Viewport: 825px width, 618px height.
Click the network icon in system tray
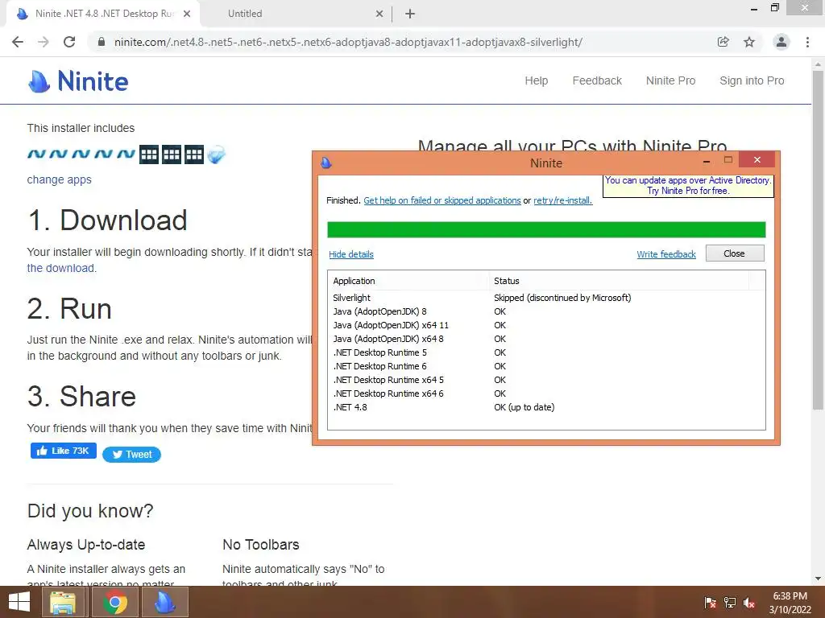(730, 603)
